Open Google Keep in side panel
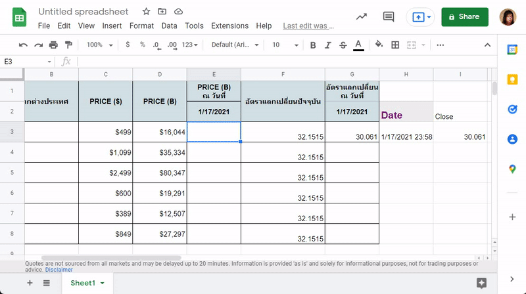 512,79
